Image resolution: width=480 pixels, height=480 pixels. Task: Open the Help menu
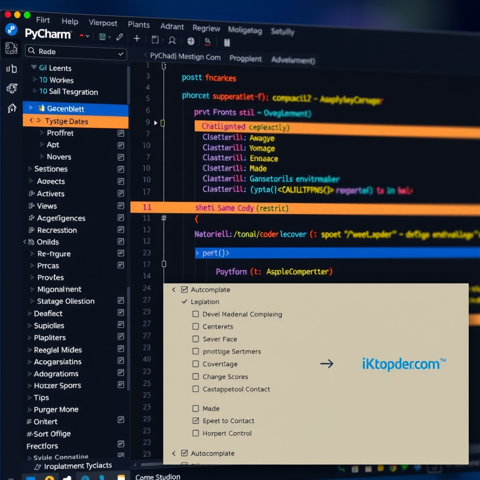[x=70, y=21]
